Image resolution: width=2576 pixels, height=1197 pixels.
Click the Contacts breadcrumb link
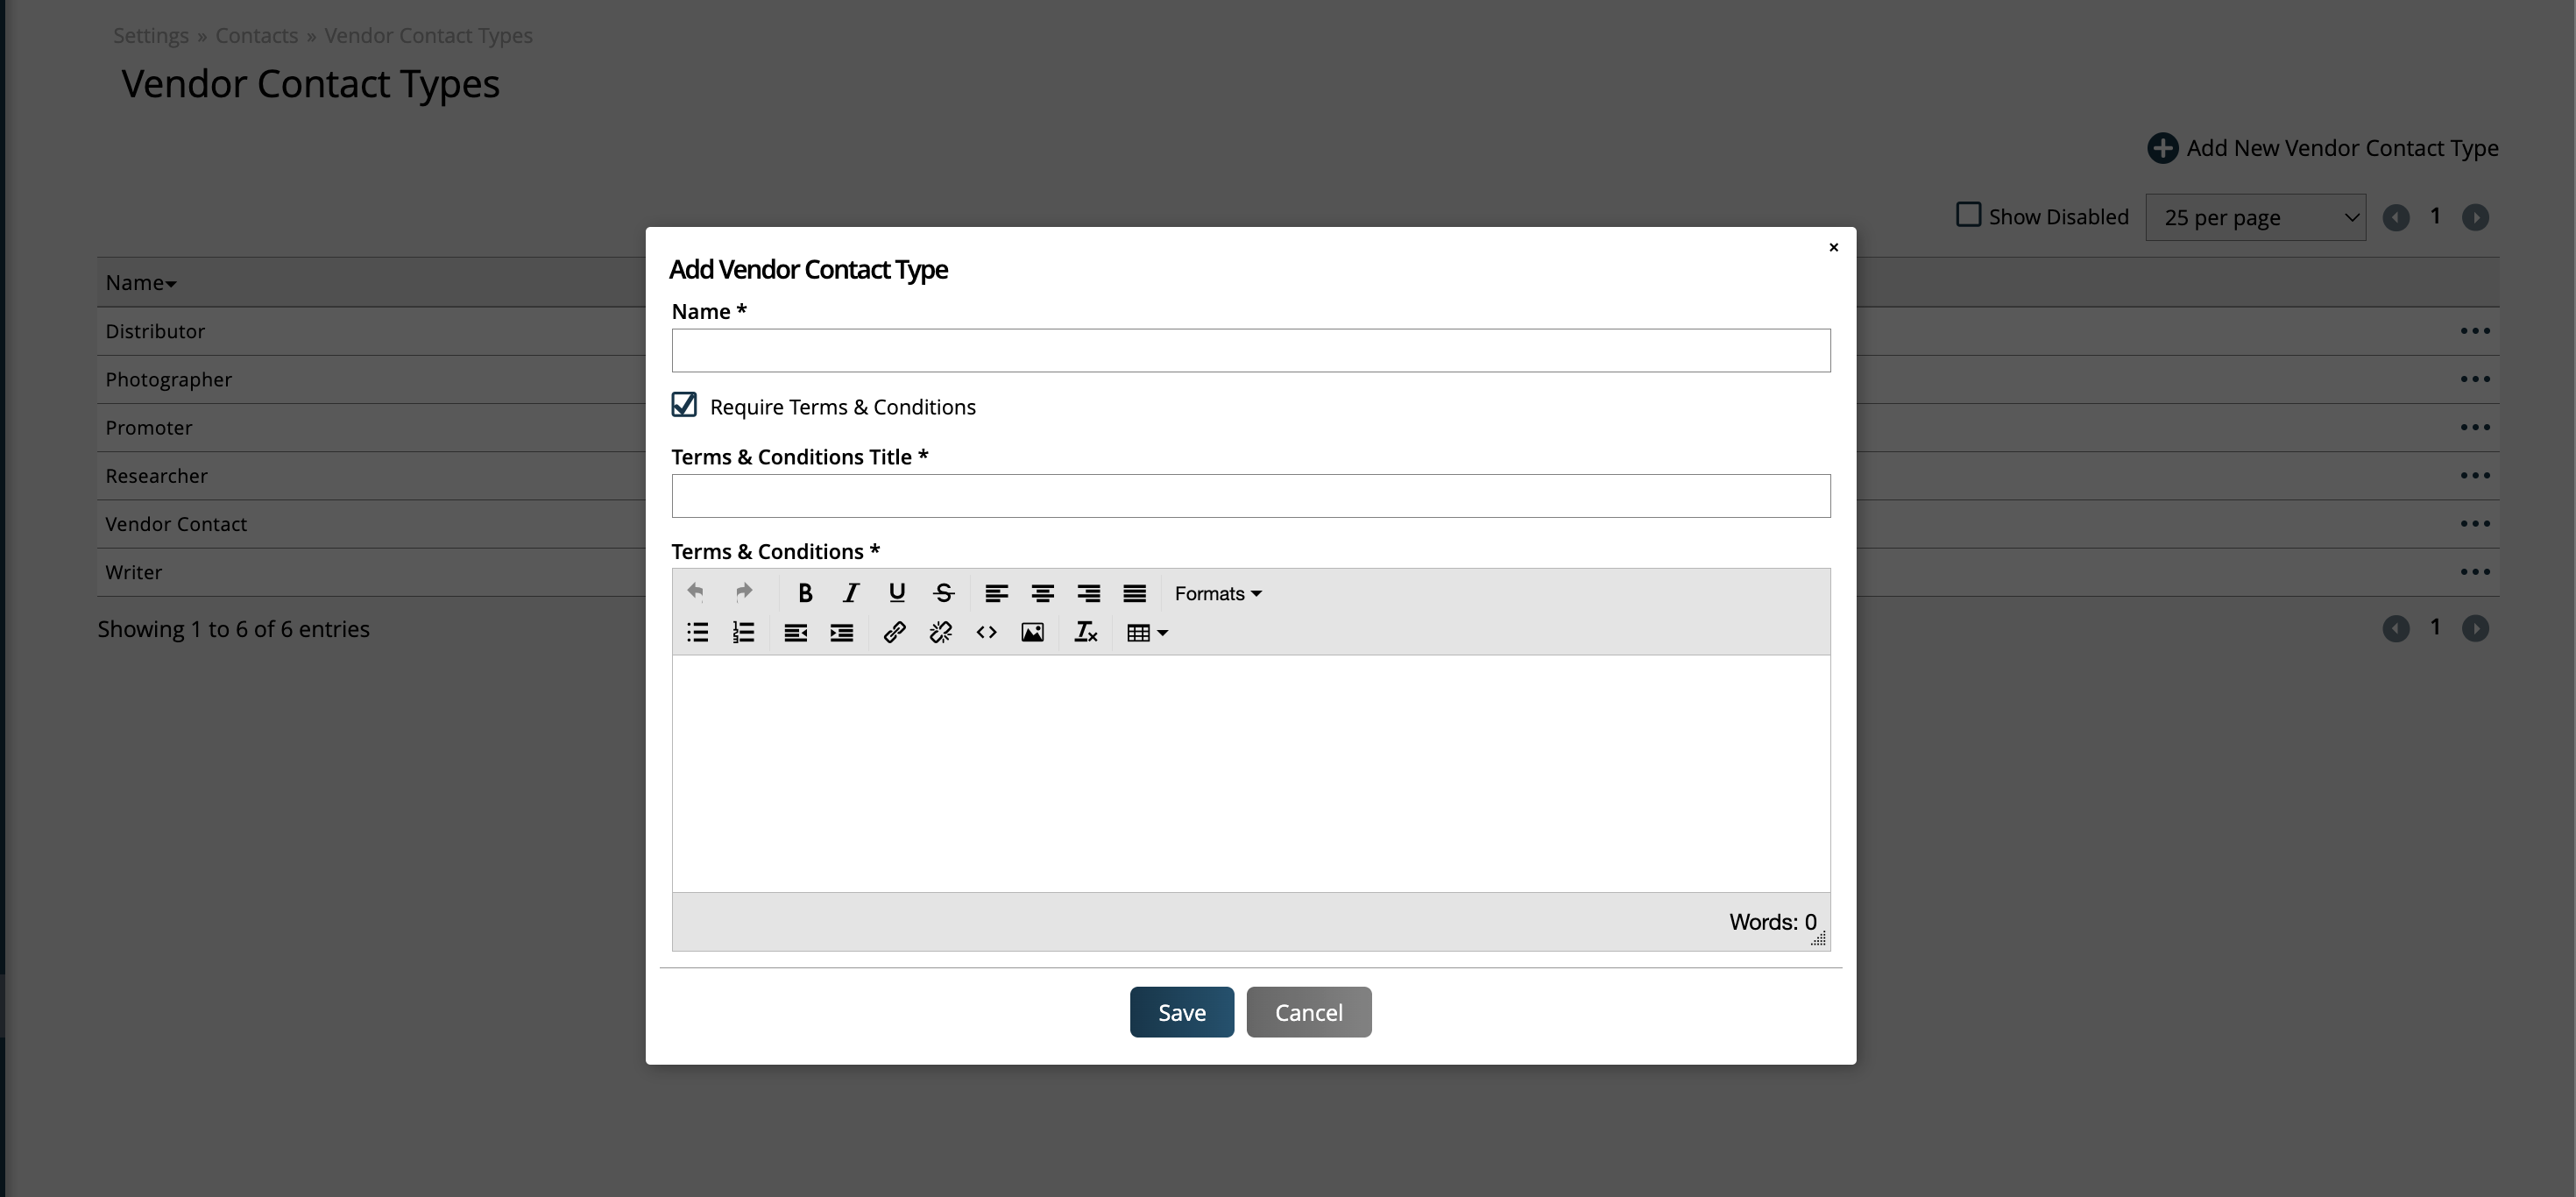[256, 35]
